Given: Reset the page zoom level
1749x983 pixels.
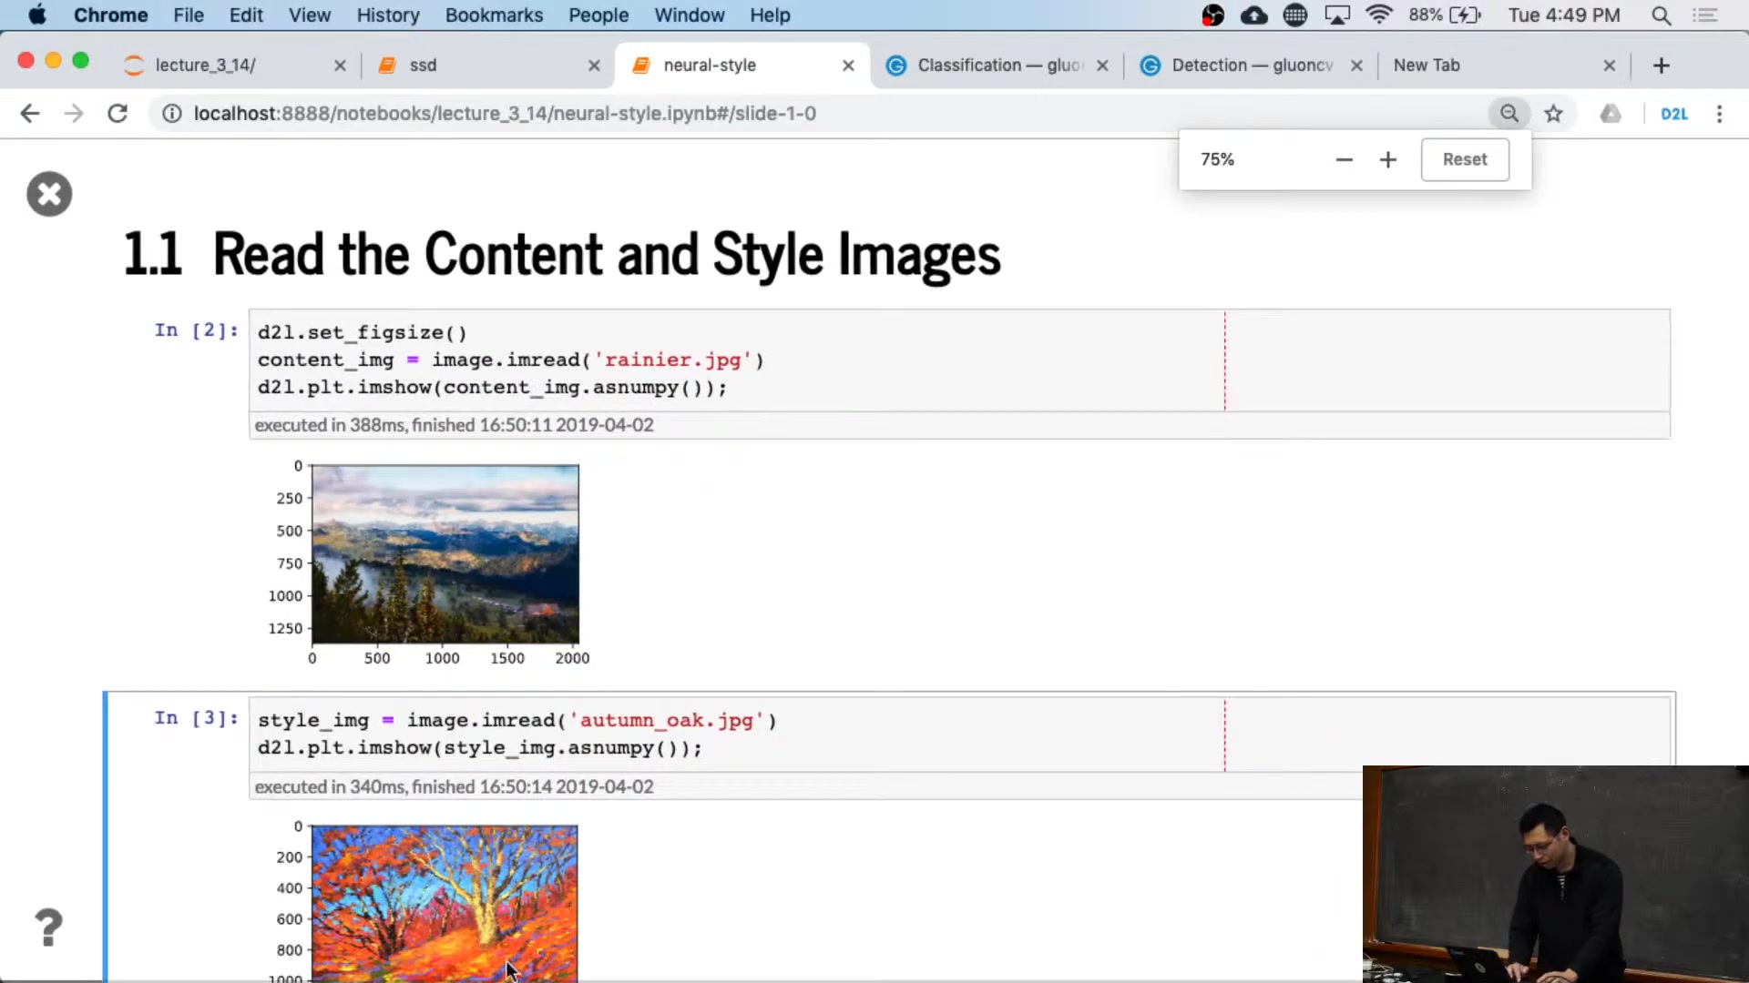Looking at the screenshot, I should point(1465,159).
